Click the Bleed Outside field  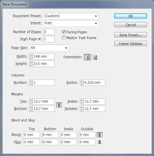[x=87, y=135]
